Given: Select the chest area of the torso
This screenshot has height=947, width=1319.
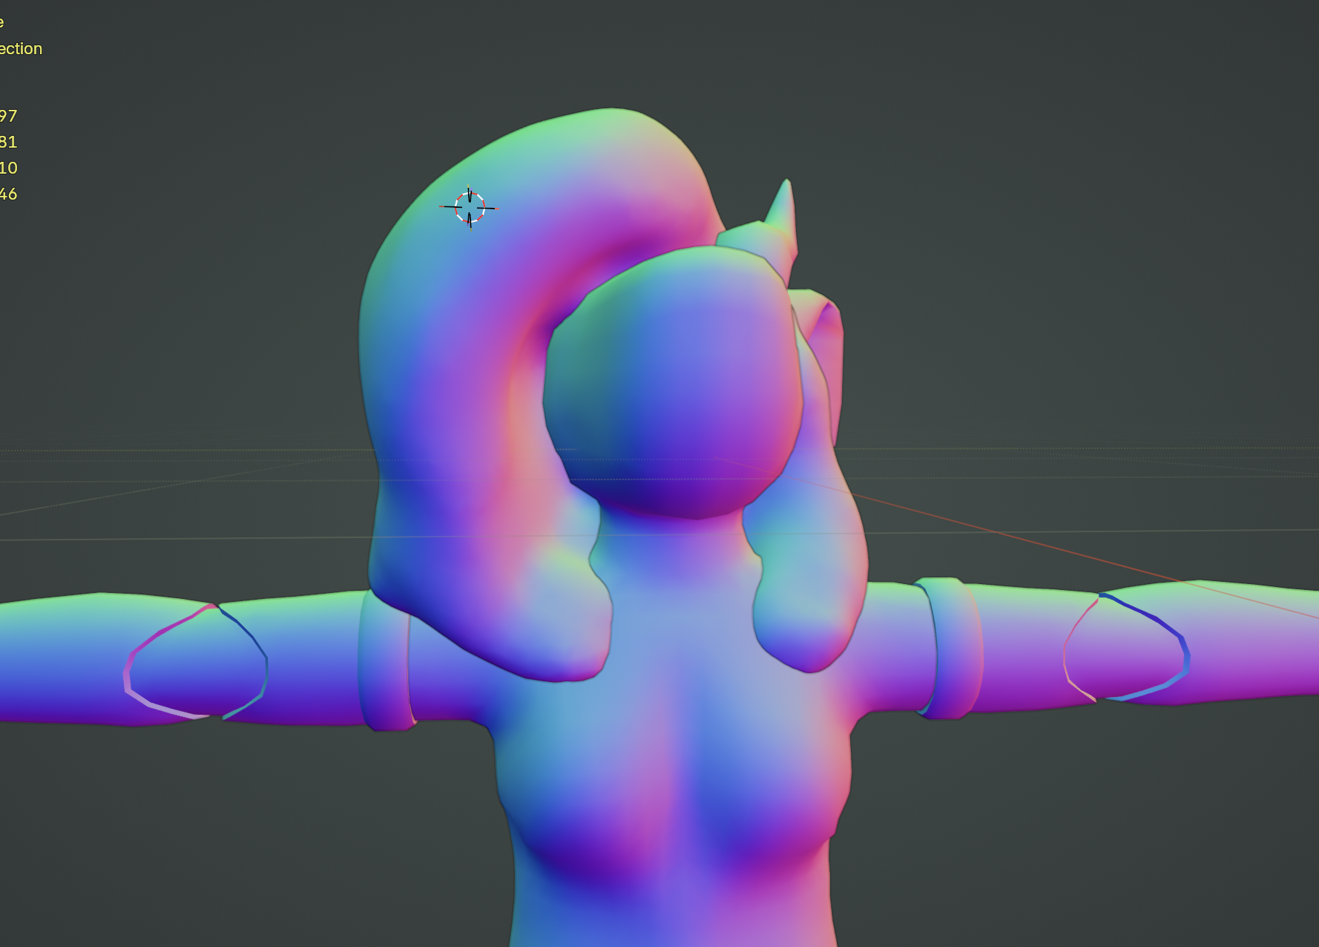Looking at the screenshot, I should click(671, 779).
